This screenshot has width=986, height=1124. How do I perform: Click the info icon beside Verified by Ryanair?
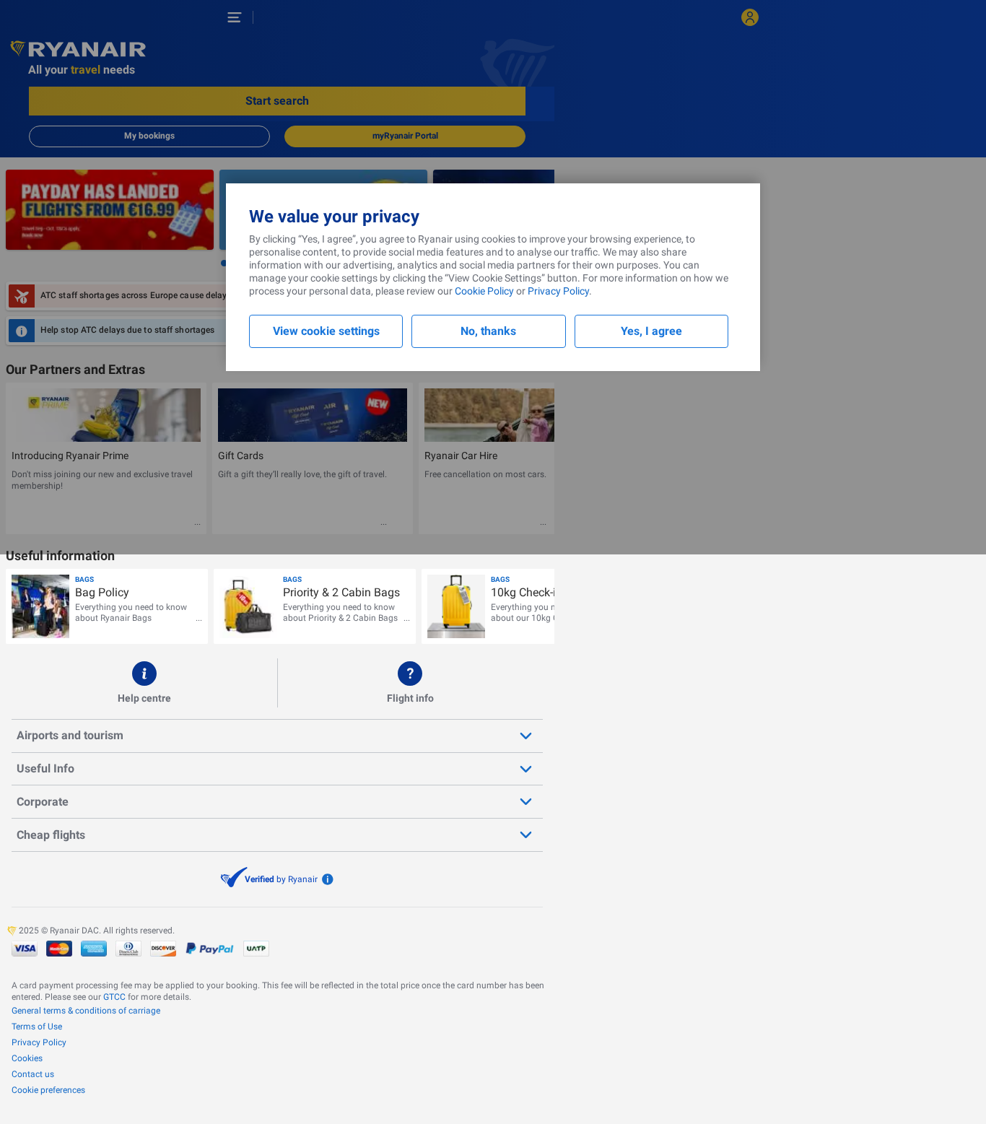[x=328, y=879]
